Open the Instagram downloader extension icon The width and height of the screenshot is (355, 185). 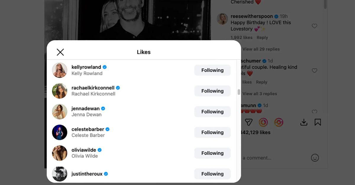click(x=263, y=122)
